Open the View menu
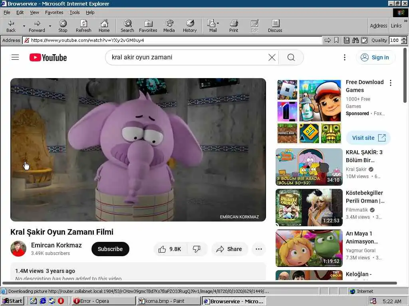Image resolution: width=409 pixels, height=306 pixels. coord(34,12)
